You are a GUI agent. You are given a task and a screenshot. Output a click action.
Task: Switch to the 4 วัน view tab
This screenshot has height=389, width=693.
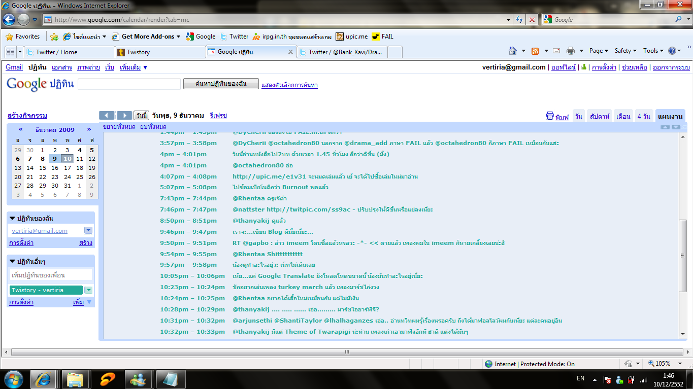644,116
